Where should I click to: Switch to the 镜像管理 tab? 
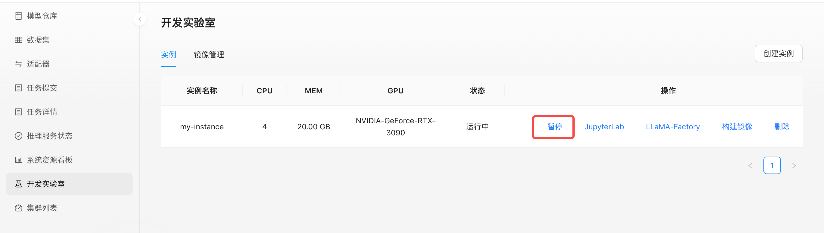point(209,55)
